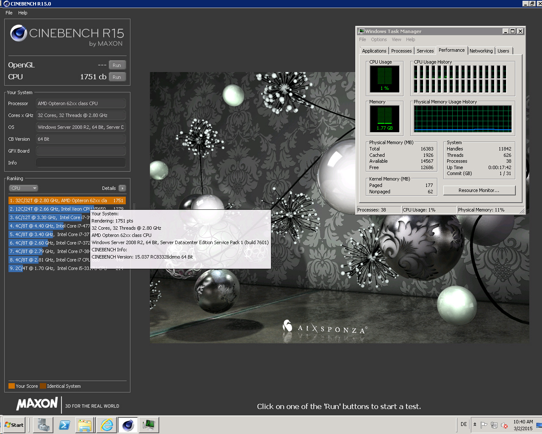
Task: Open Cinebench Help menu
Action: (23, 13)
